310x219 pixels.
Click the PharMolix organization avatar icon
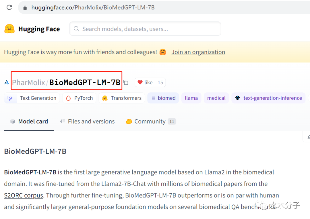pos(7,82)
